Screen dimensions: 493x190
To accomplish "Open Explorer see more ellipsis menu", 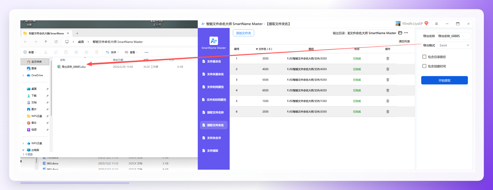I will 146,52.
